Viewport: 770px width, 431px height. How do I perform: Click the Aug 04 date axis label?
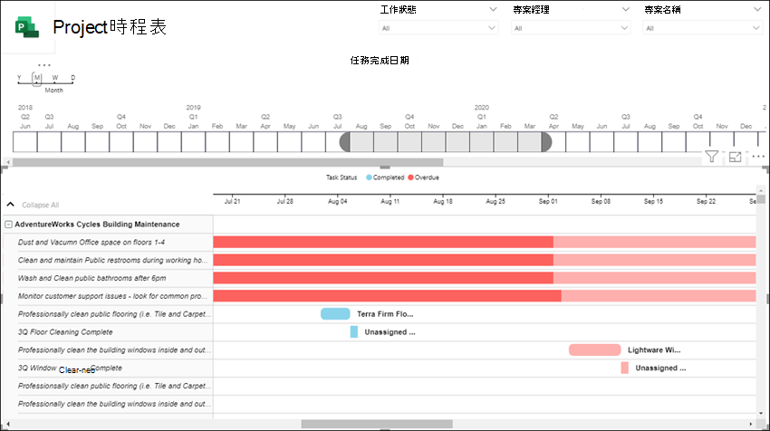[337, 201]
